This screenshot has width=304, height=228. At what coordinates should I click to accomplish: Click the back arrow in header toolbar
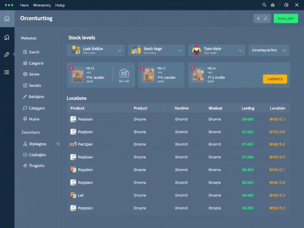[x=259, y=19]
